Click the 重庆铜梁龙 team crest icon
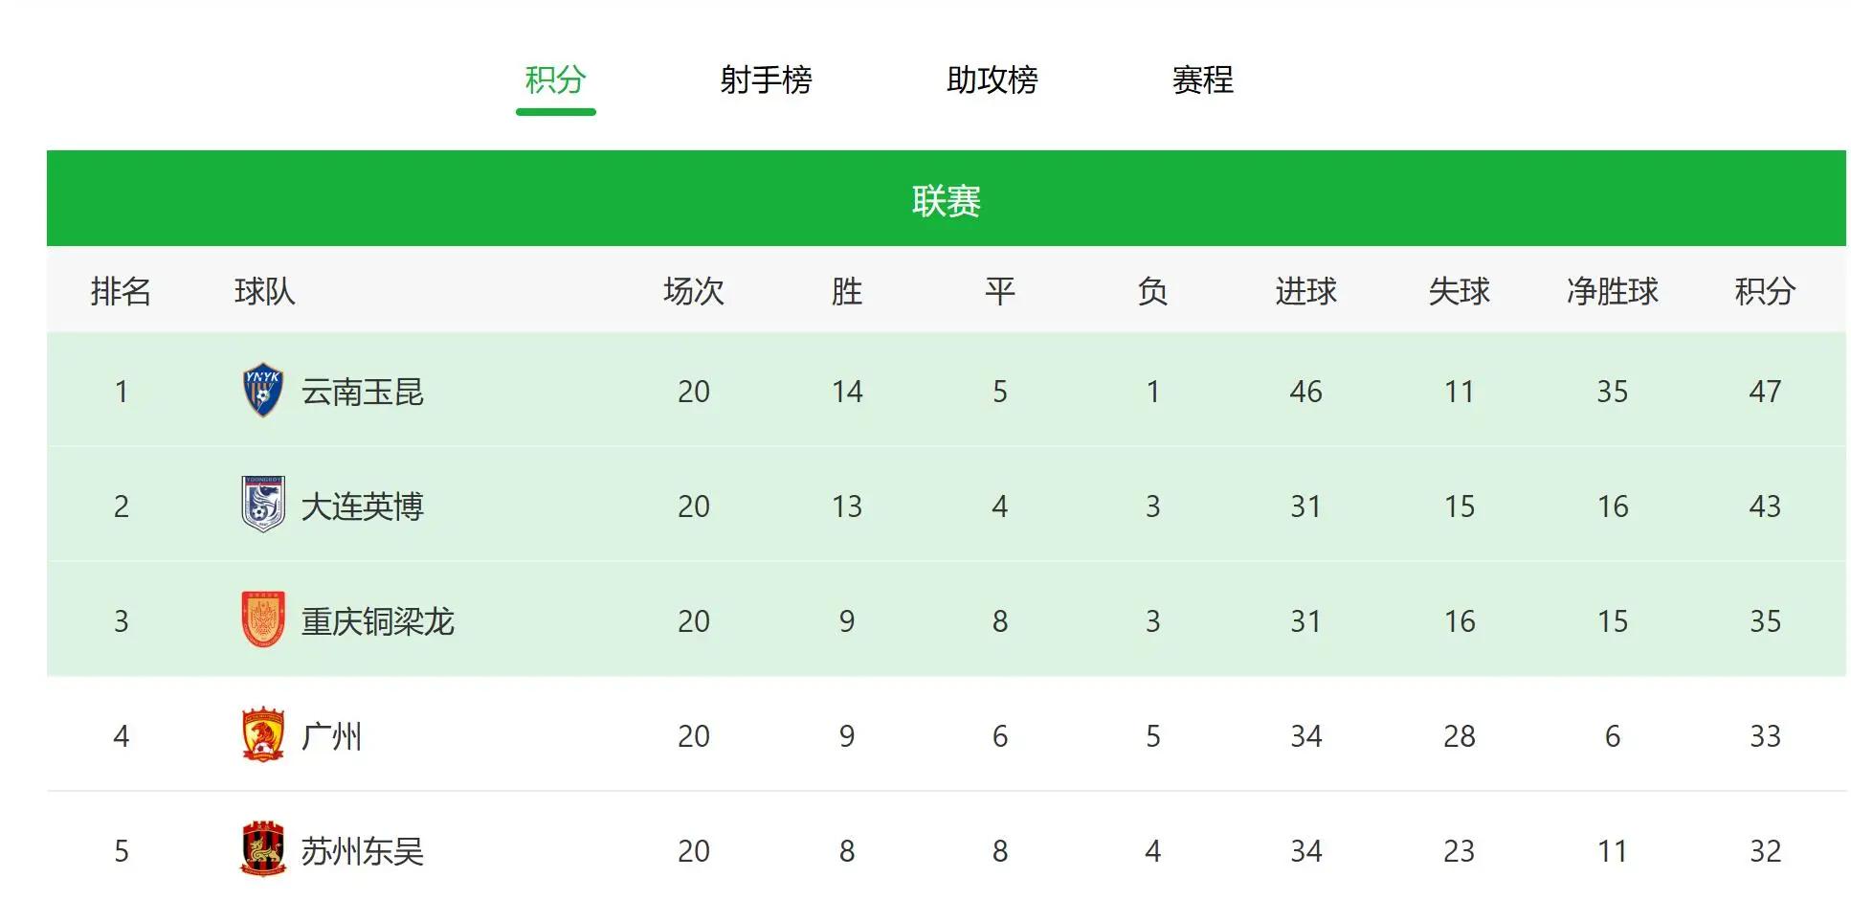This screenshot has width=1851, height=900. [x=263, y=619]
